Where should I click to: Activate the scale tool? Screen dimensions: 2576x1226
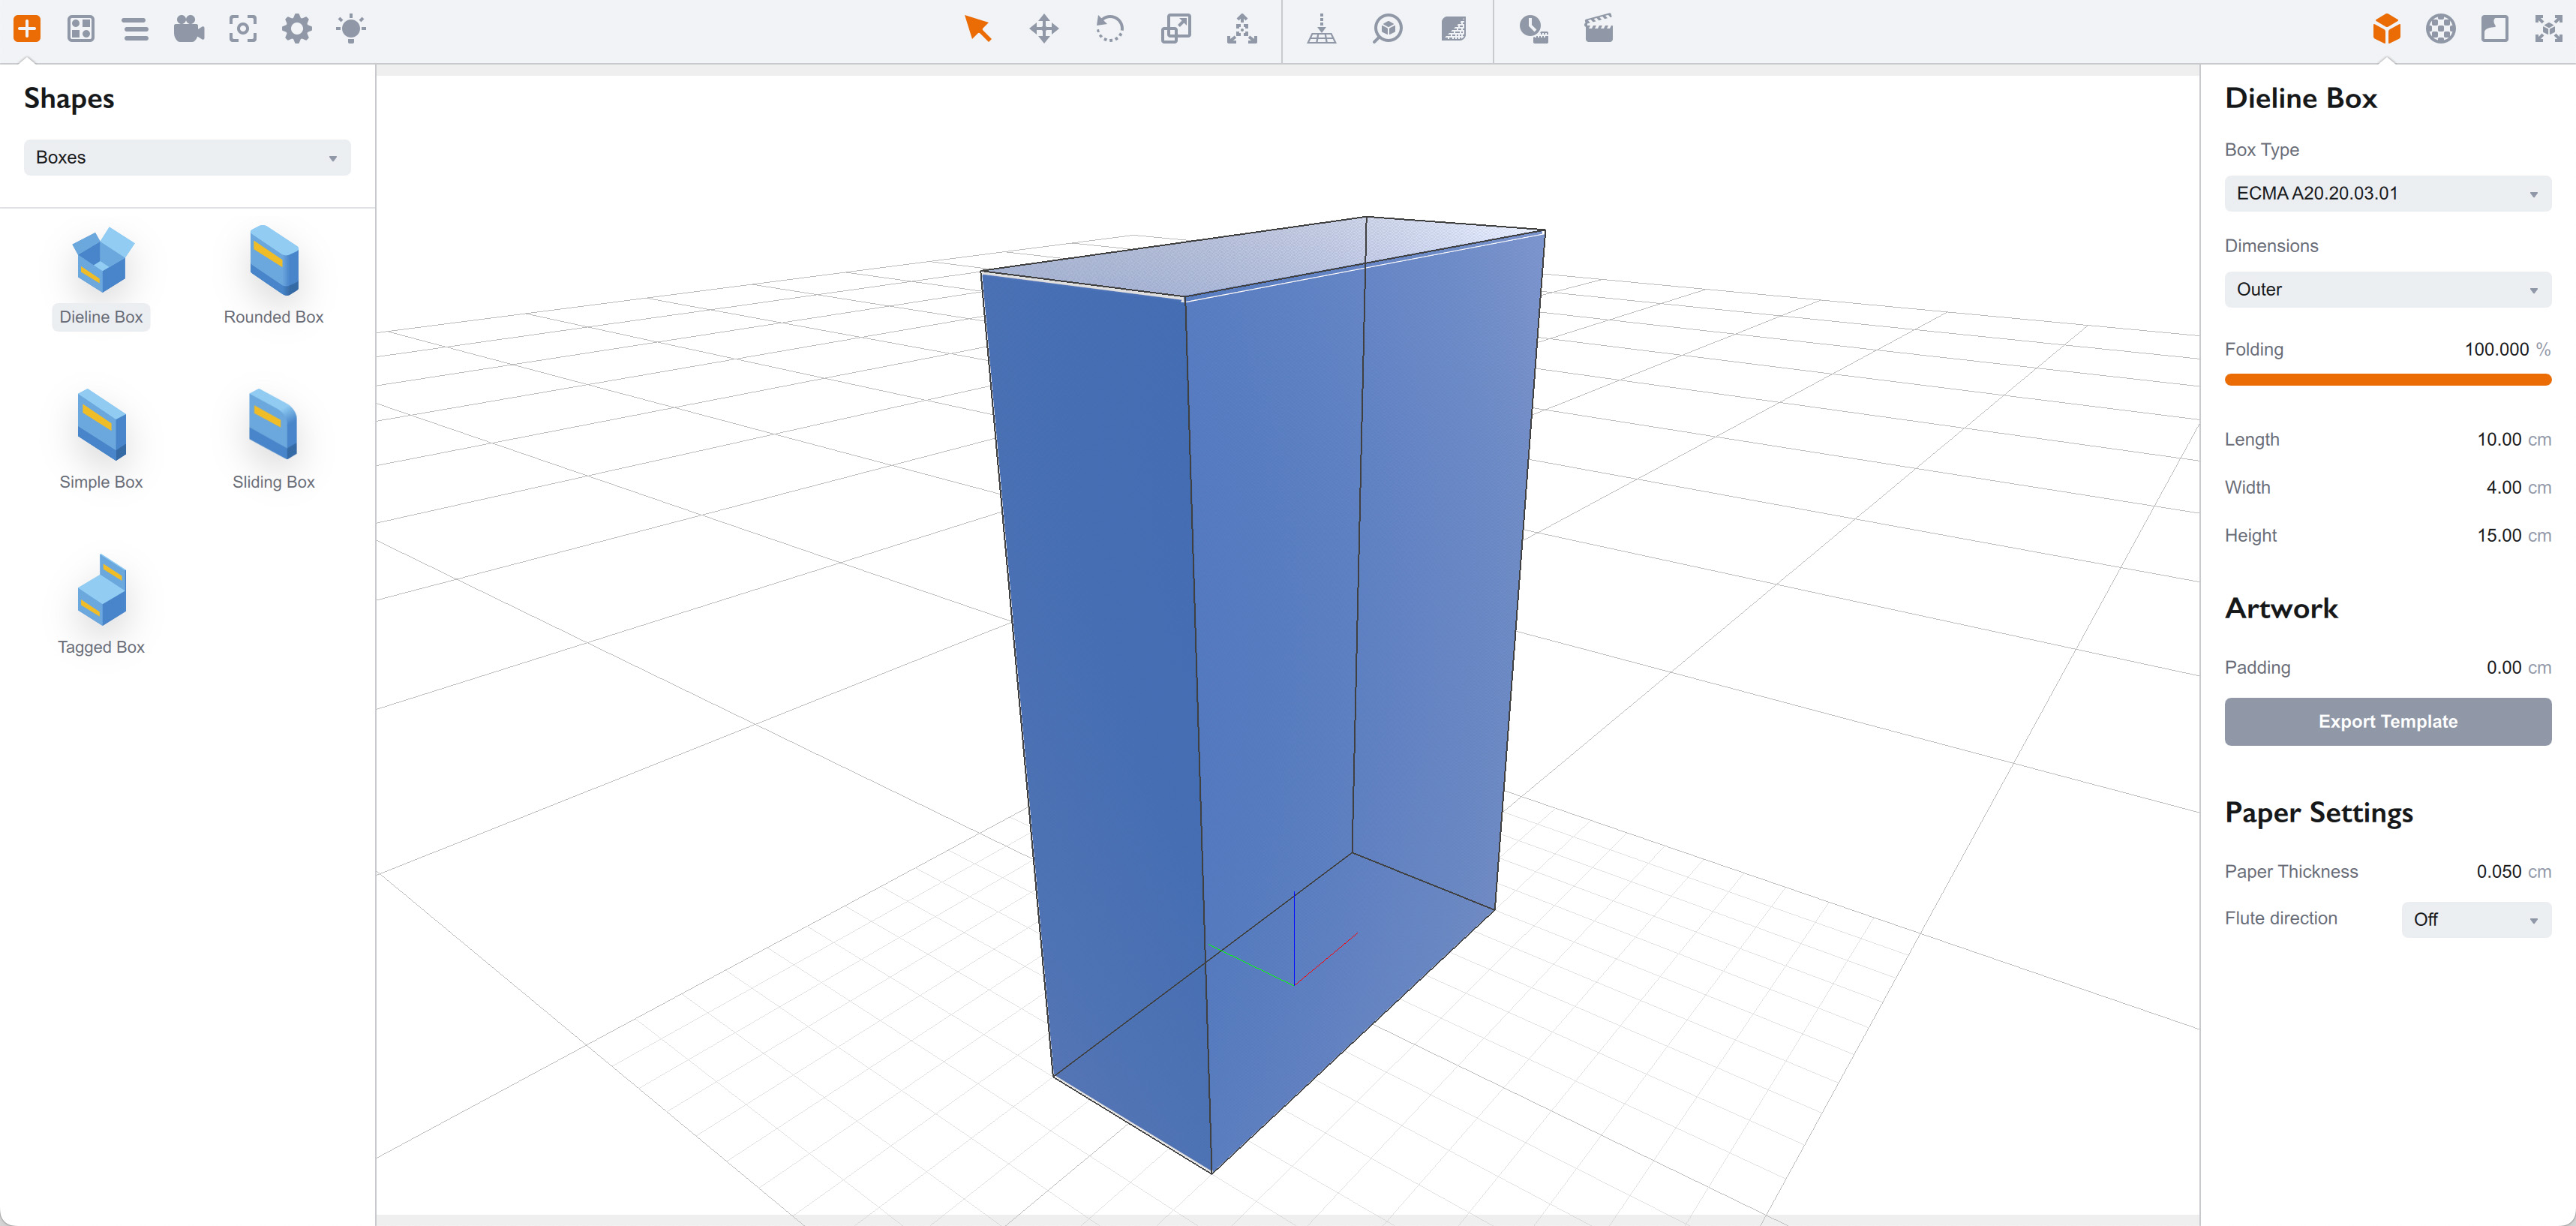click(x=1175, y=28)
